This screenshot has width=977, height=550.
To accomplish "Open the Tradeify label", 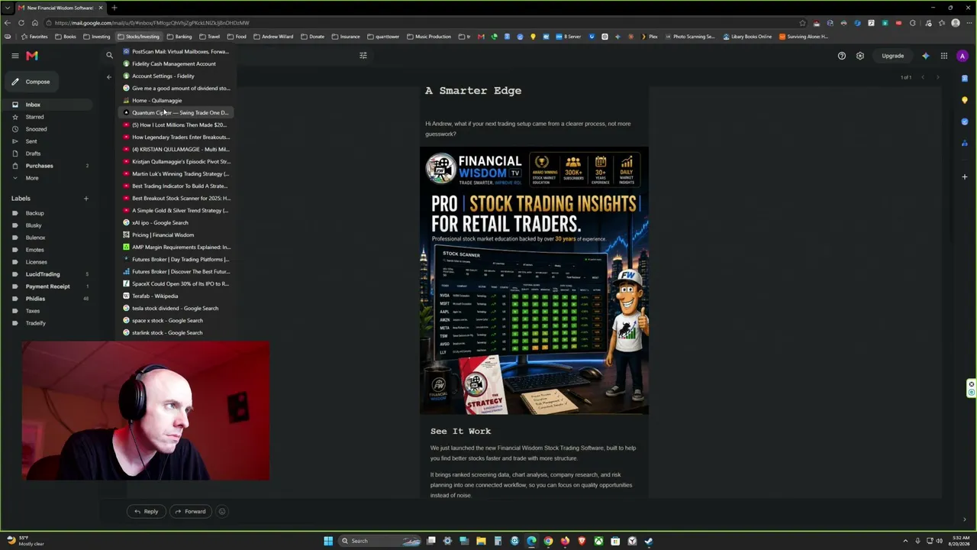I will [47, 323].
